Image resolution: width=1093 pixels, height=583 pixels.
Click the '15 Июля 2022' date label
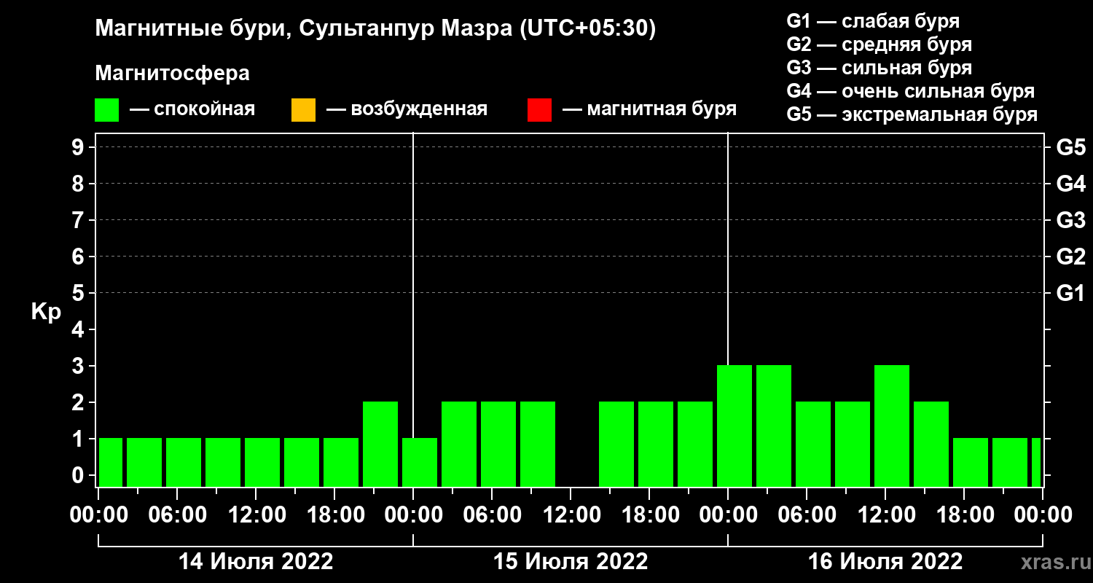click(571, 561)
